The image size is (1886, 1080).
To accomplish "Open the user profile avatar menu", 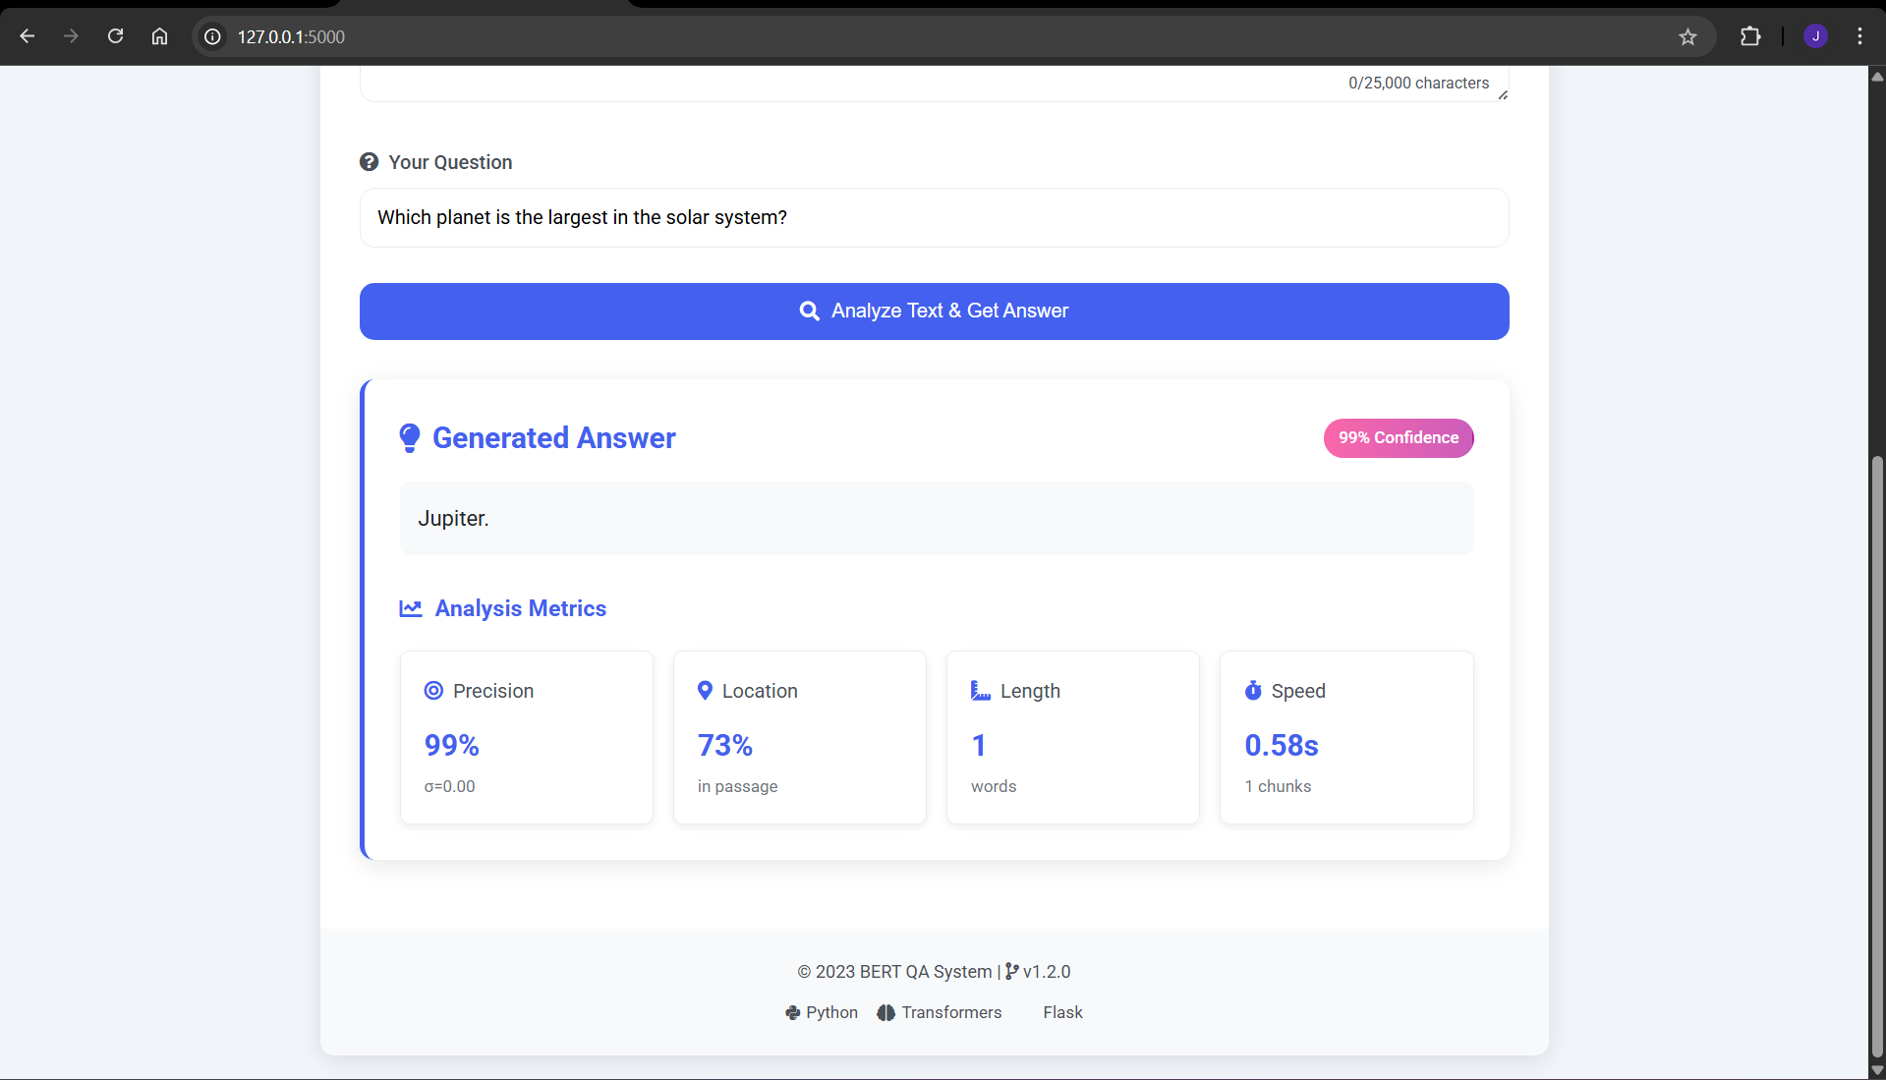I will 1815,37.
